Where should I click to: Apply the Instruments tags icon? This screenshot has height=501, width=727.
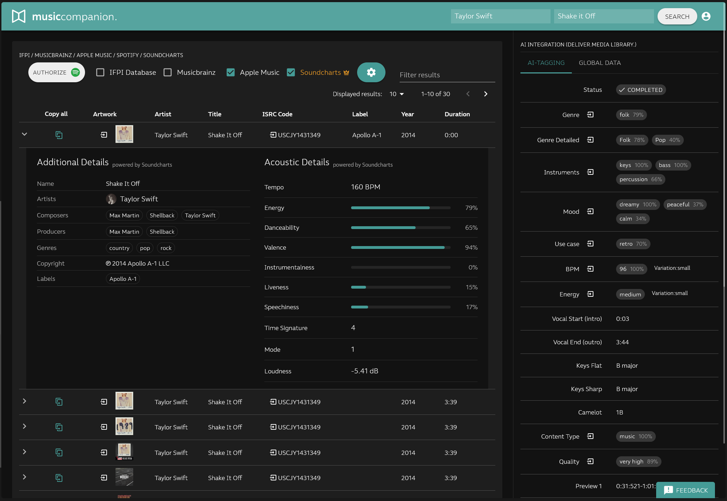590,172
